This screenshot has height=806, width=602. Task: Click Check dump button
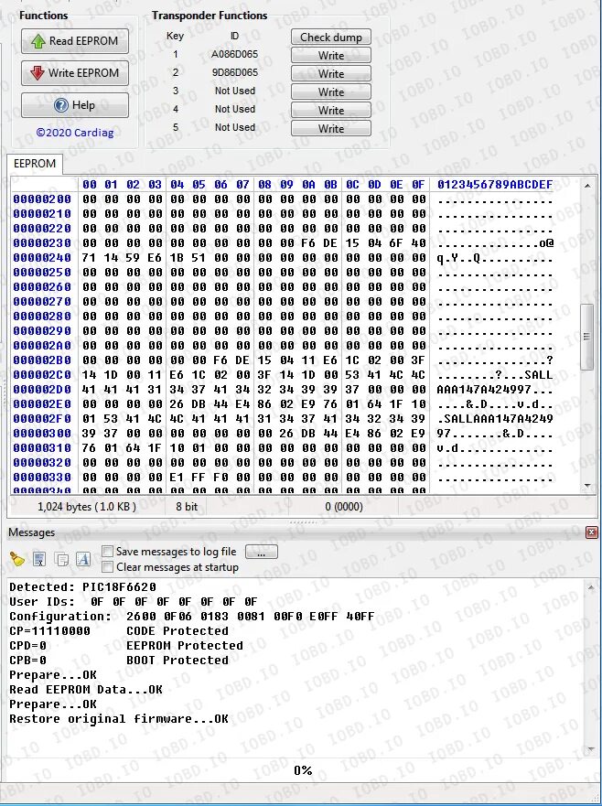[331, 37]
